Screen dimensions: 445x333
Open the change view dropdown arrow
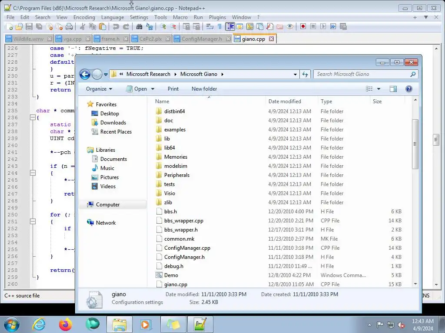coord(379,89)
